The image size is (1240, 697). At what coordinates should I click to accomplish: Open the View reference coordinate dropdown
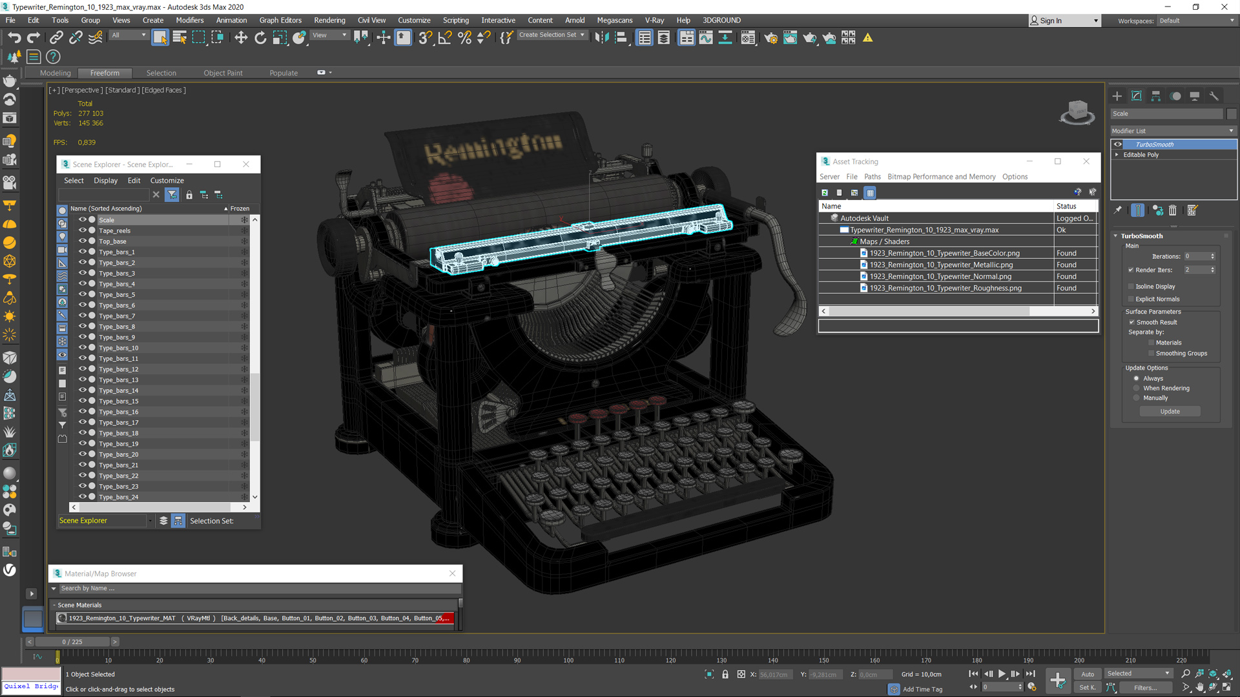pyautogui.click(x=329, y=35)
